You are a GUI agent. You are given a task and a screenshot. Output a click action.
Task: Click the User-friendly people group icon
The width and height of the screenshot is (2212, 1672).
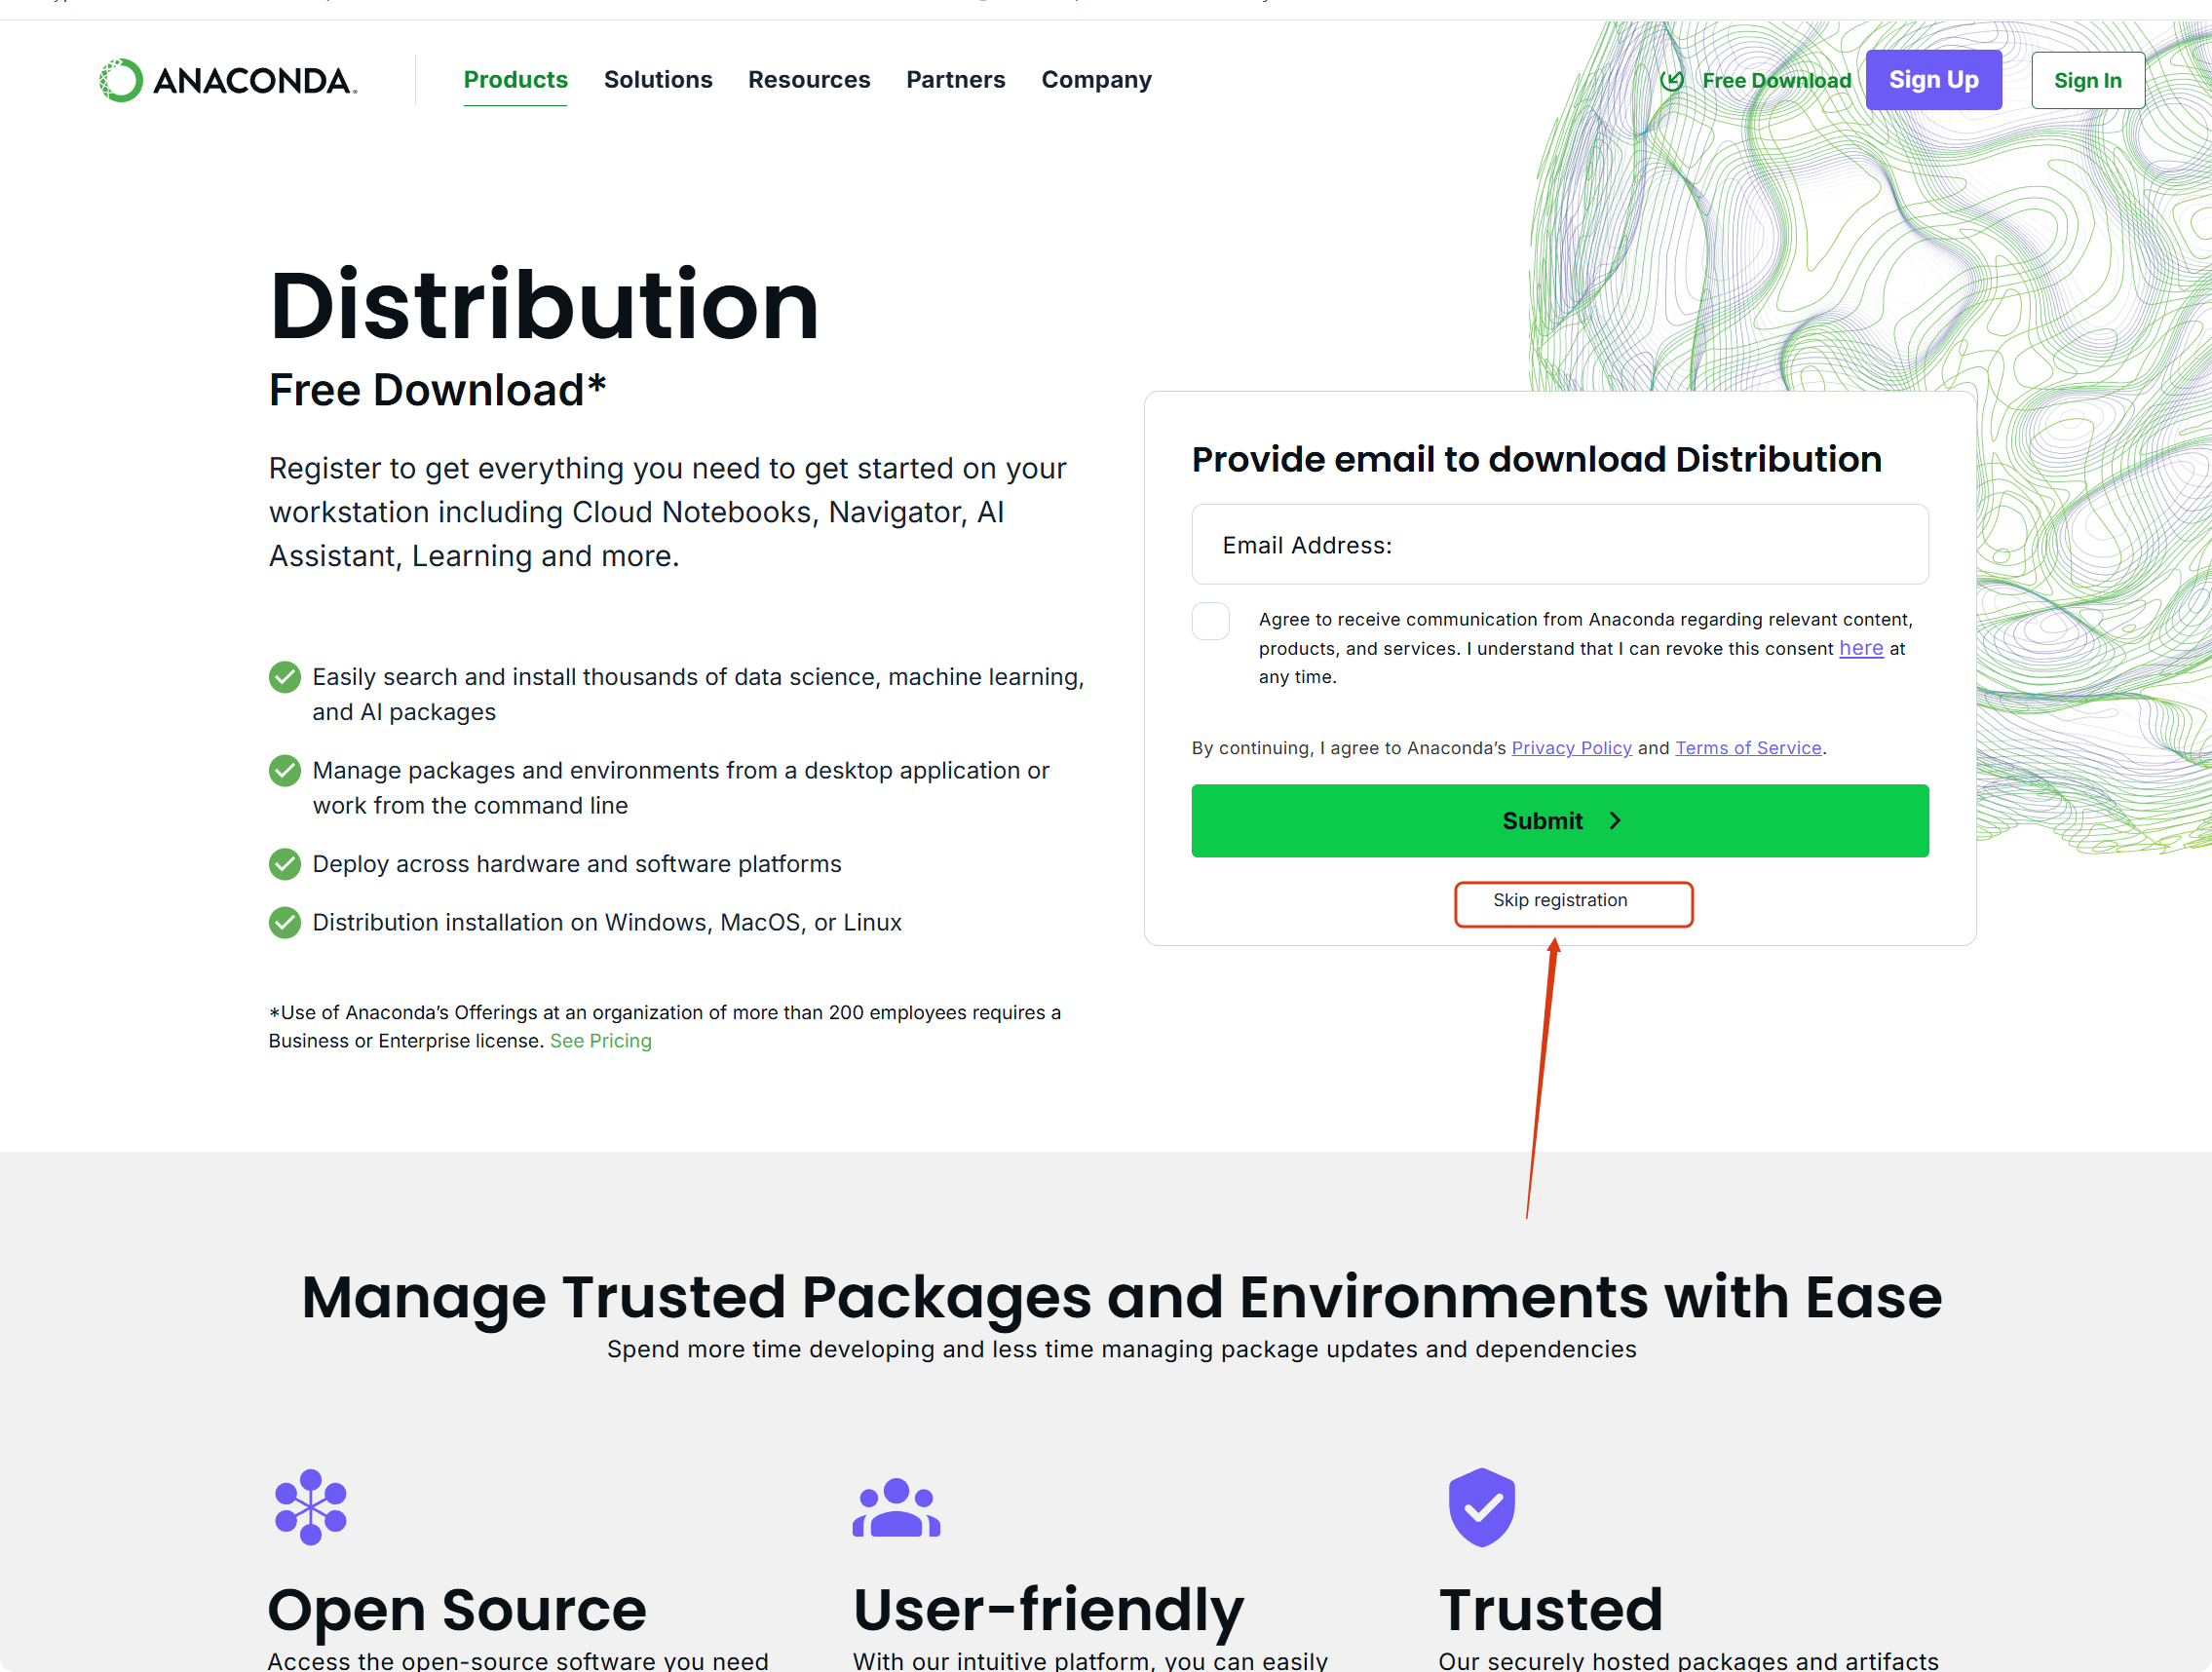click(x=896, y=1508)
